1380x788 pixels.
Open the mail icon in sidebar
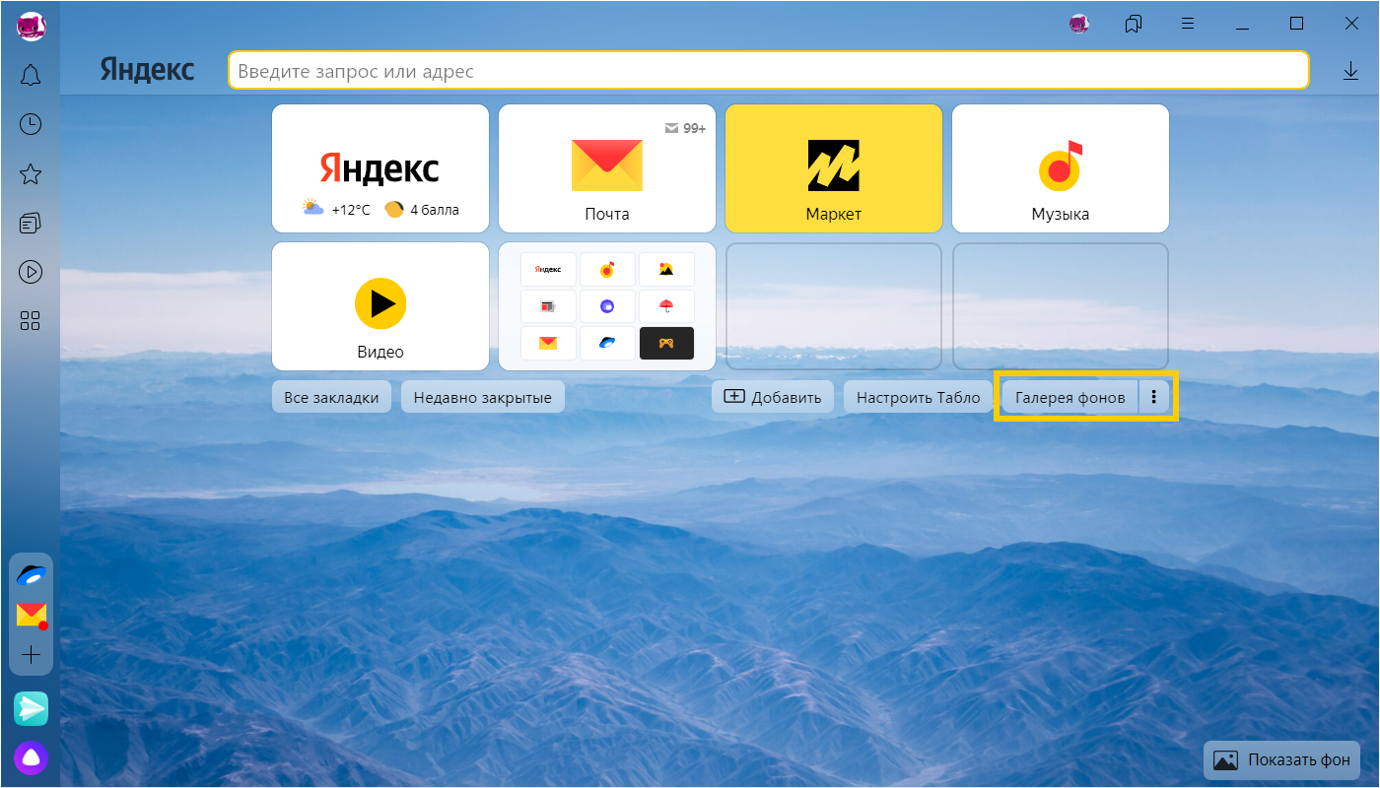click(32, 616)
